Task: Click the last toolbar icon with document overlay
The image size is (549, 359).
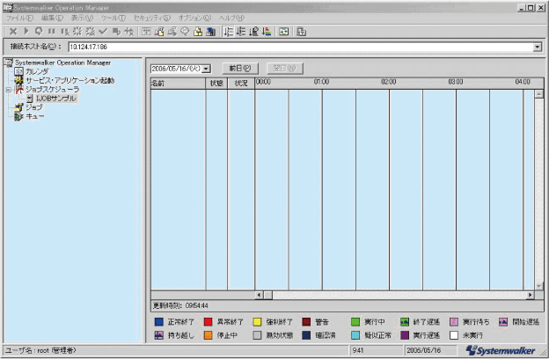Action: (301, 32)
